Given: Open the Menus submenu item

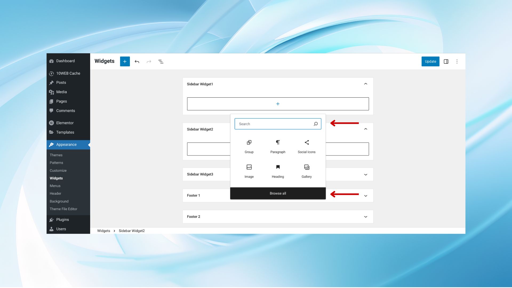Looking at the screenshot, I should (55, 186).
